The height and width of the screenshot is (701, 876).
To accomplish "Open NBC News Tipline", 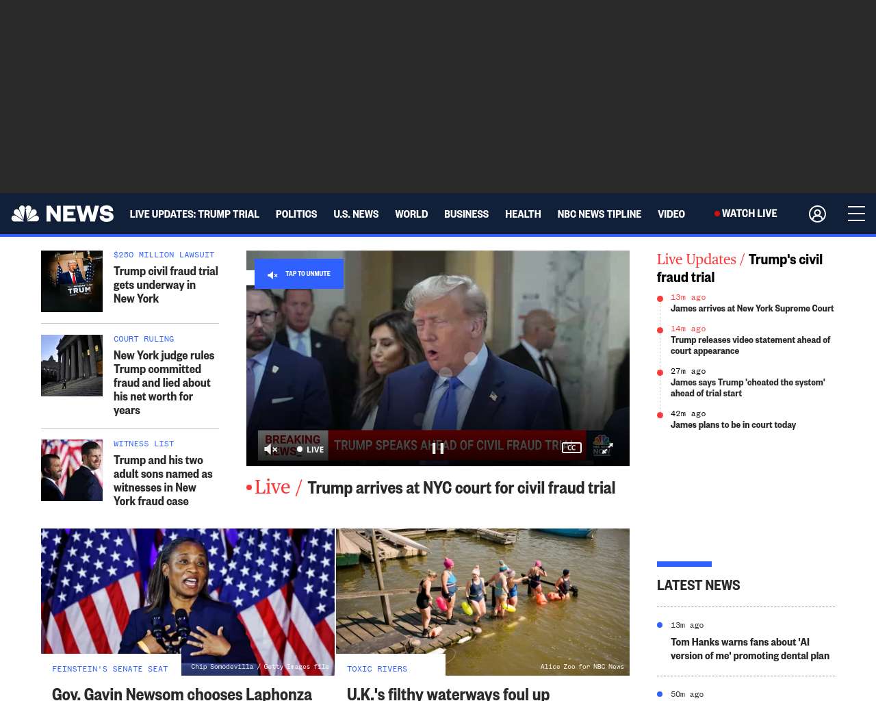I will [599, 214].
